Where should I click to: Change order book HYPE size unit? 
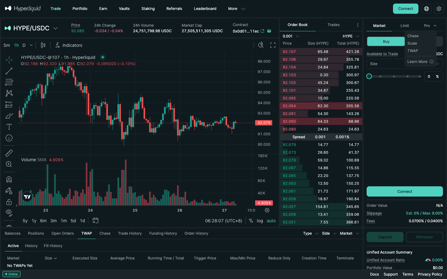coord(351,36)
